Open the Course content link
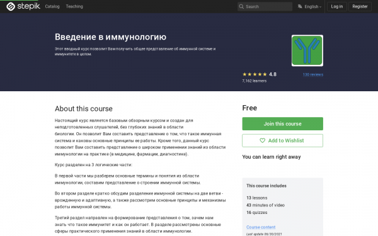The height and width of the screenshot is (236, 378). (x=261, y=227)
